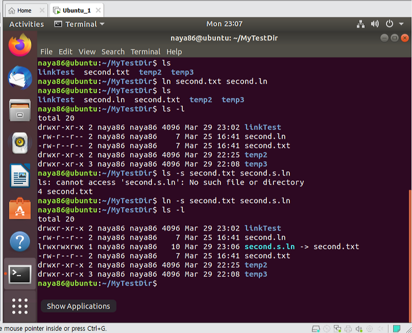Mute the VM audio speaker icon
412x333 pixels.
[359, 327]
